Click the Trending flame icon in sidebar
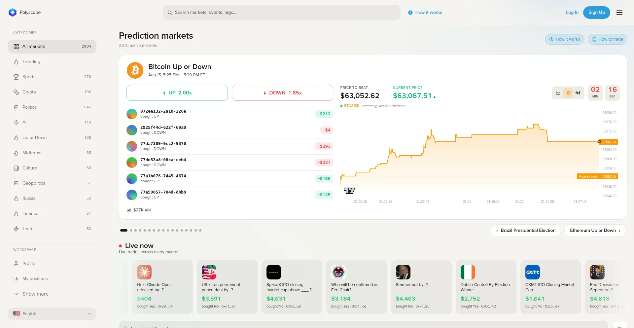The height and width of the screenshot is (328, 634). tap(16, 62)
